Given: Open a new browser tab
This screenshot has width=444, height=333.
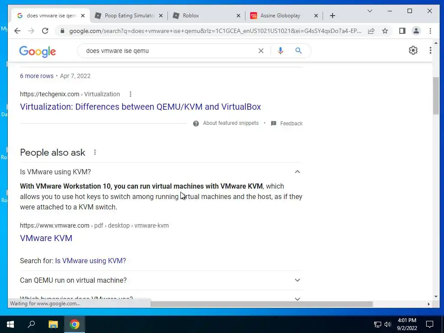Looking at the screenshot, I should 333,16.
